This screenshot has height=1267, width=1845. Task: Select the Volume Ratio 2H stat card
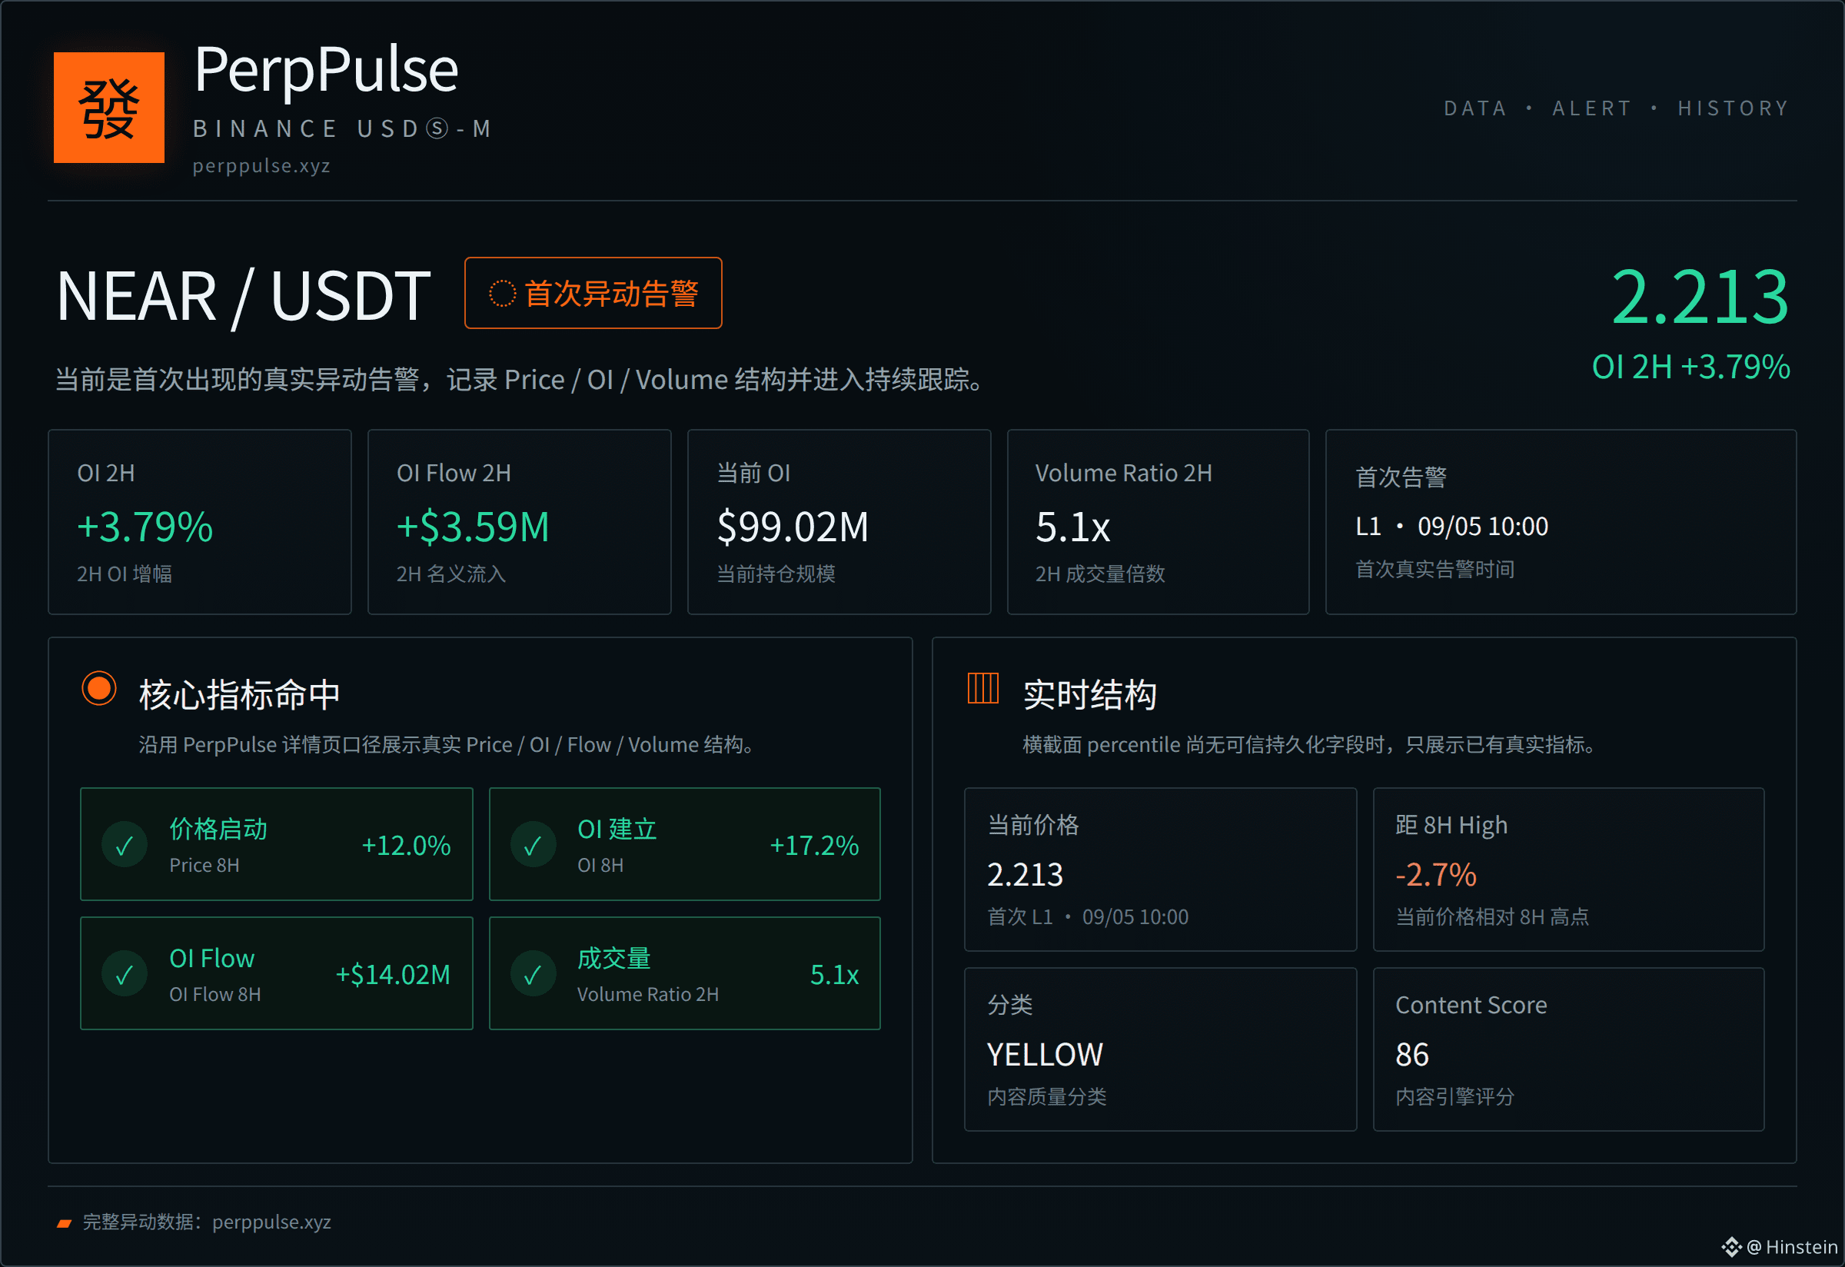1159,522
